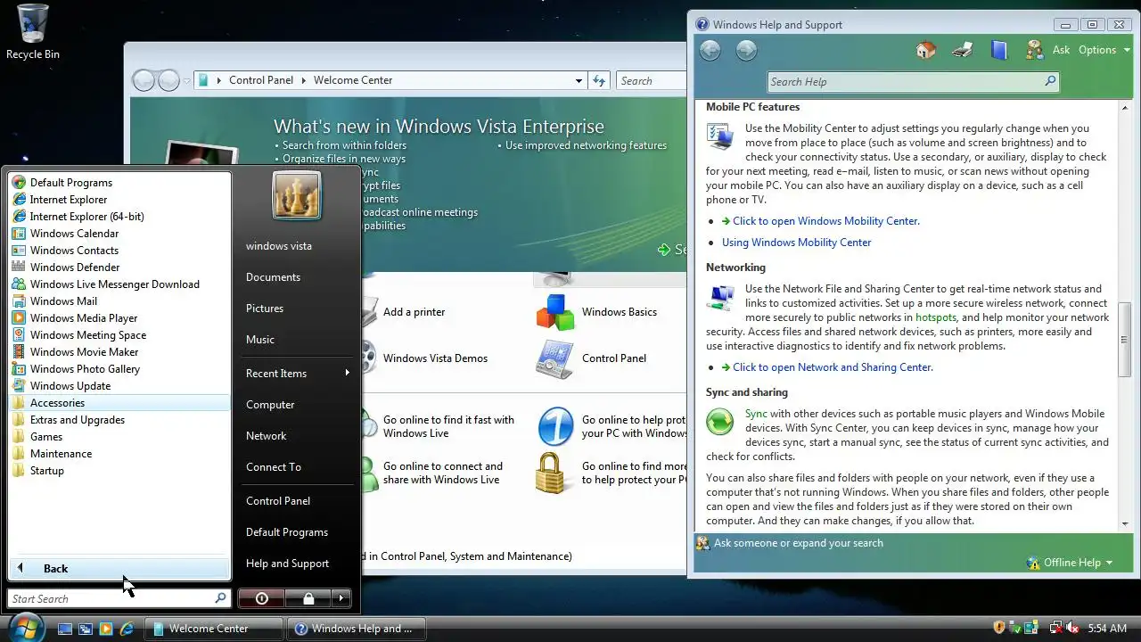This screenshot has width=1141, height=642.
Task: Open Windows Photo Gallery
Action: [x=119, y=369]
